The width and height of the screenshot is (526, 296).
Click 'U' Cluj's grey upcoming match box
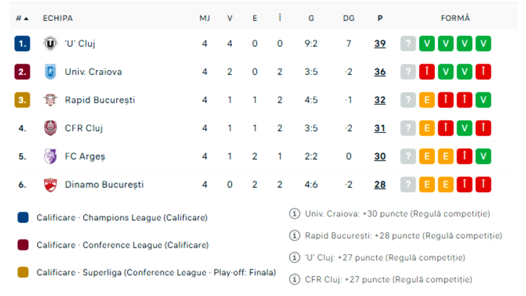tap(408, 44)
